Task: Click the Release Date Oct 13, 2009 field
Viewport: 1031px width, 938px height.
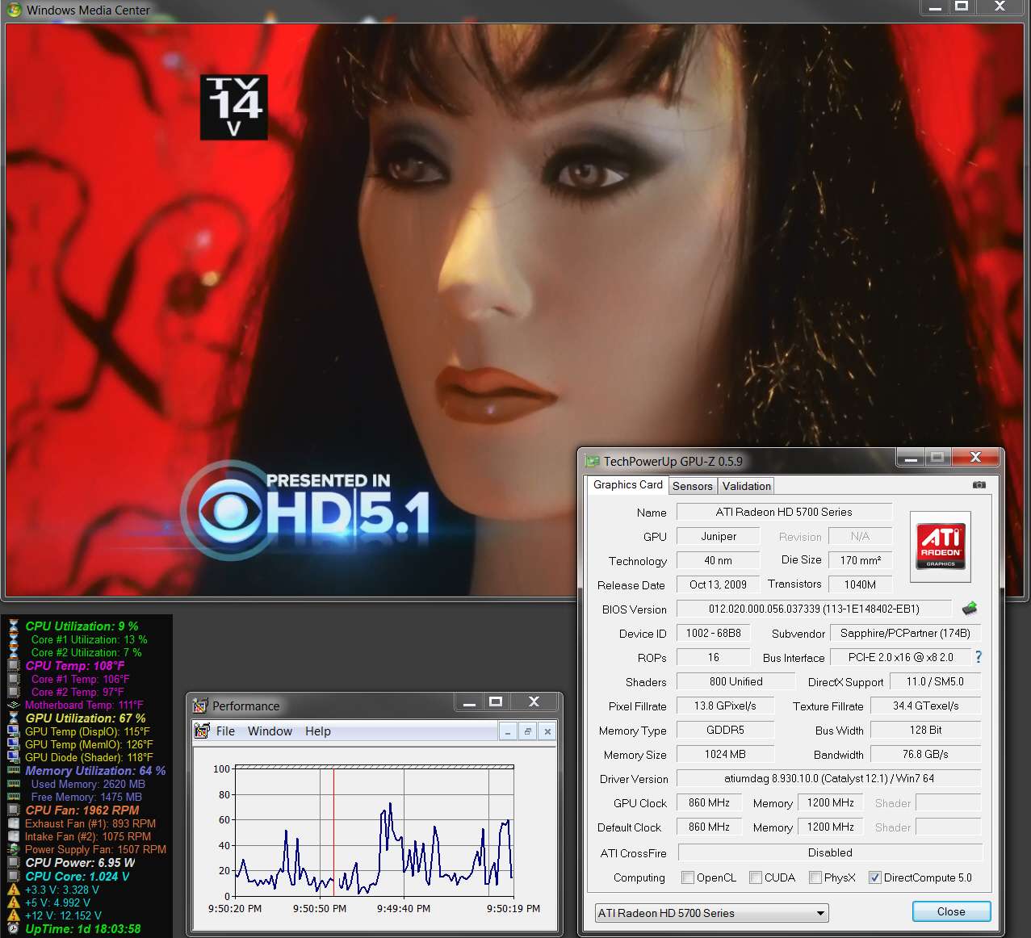Action: (718, 584)
